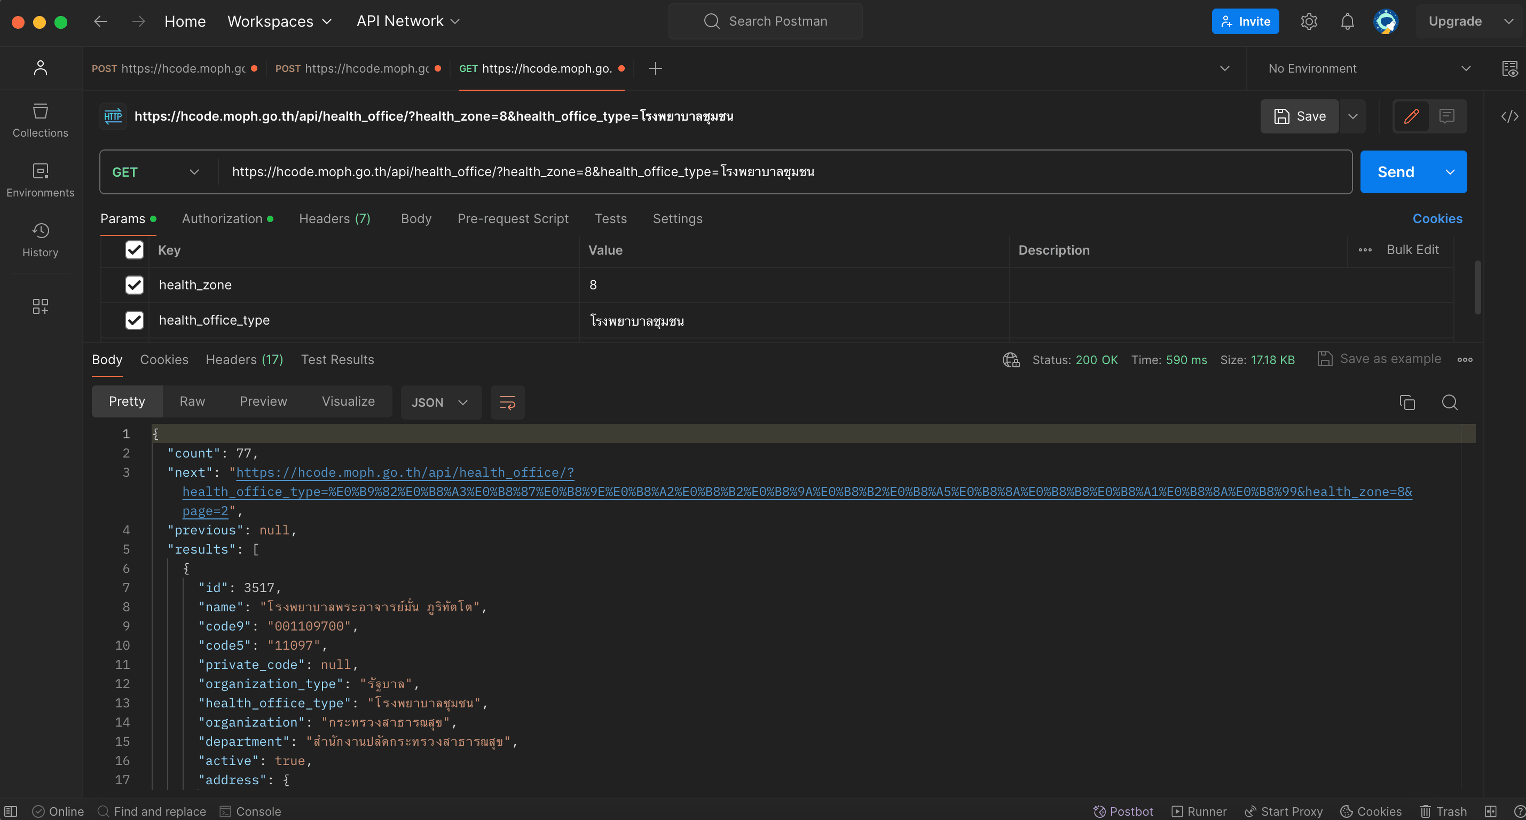Open the Environments sidebar panel
The height and width of the screenshot is (820, 1526).
tap(40, 180)
